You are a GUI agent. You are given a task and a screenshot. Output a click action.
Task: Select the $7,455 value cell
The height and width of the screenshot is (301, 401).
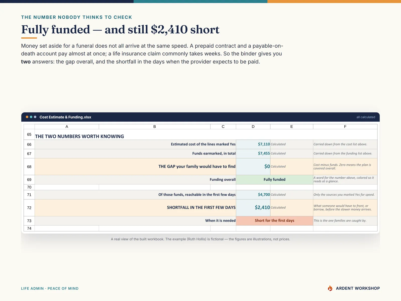click(x=253, y=154)
